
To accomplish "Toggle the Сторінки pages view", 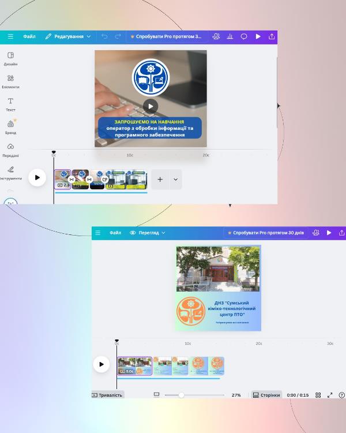I will click(x=266, y=395).
